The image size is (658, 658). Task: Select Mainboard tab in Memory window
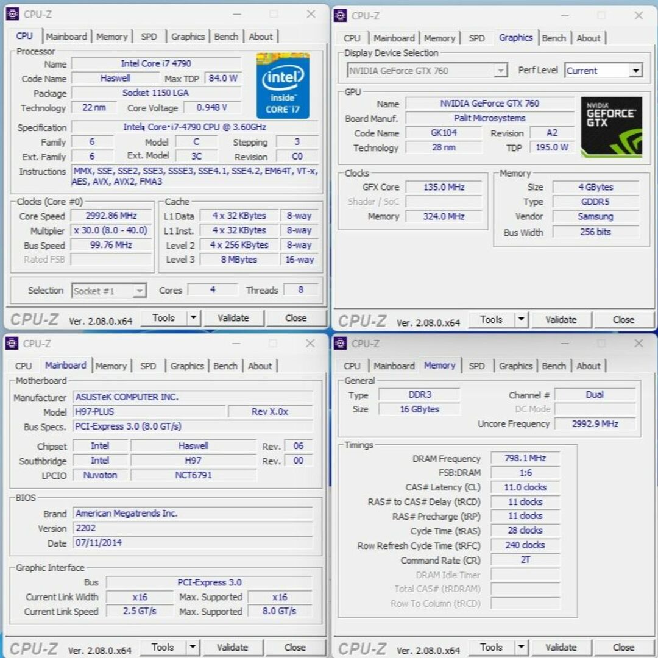pos(394,366)
